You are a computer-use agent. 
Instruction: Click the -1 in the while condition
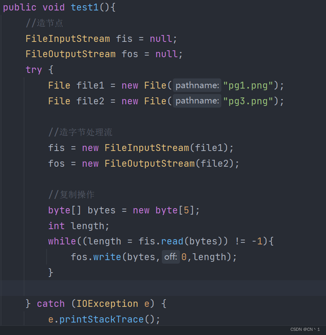(257, 241)
